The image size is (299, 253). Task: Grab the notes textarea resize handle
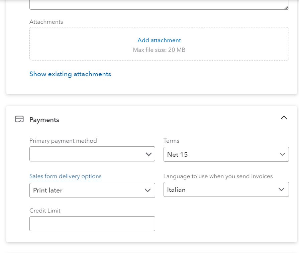pyautogui.click(x=286, y=7)
